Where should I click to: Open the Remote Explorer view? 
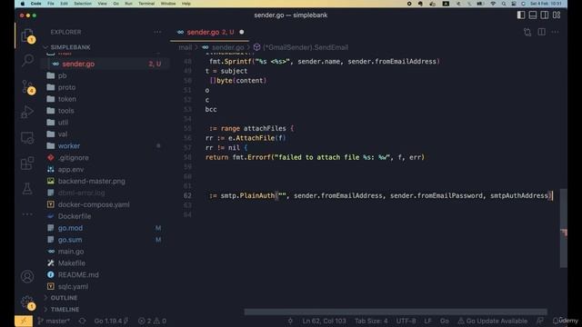coord(27,137)
